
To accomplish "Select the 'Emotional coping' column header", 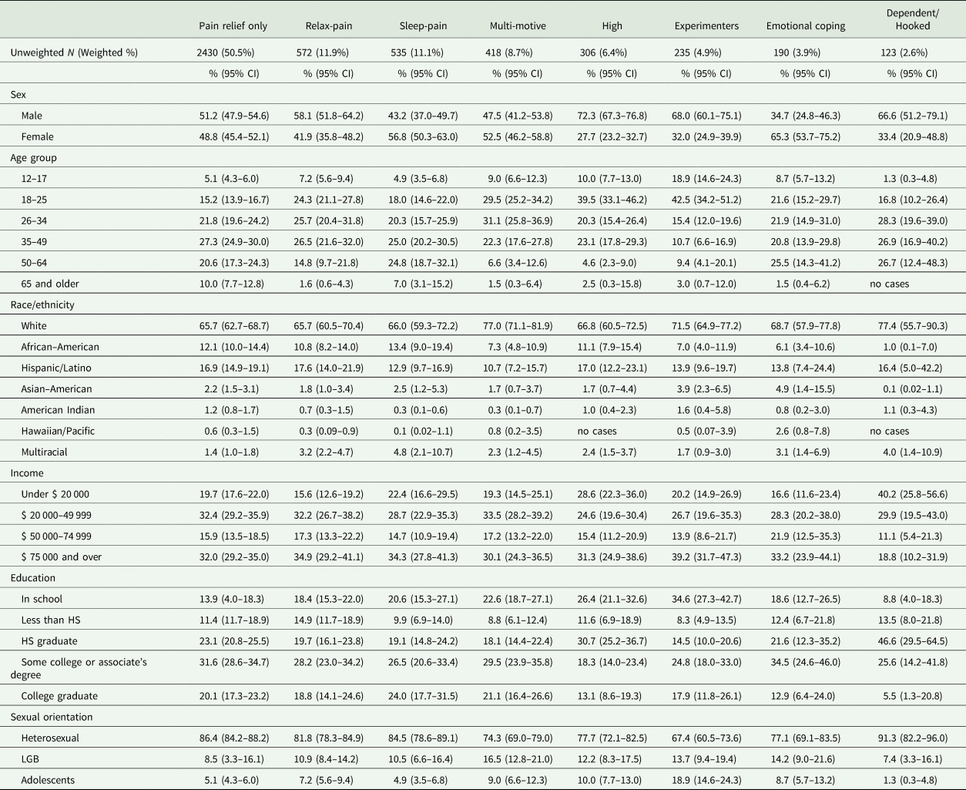I will pos(805,25).
